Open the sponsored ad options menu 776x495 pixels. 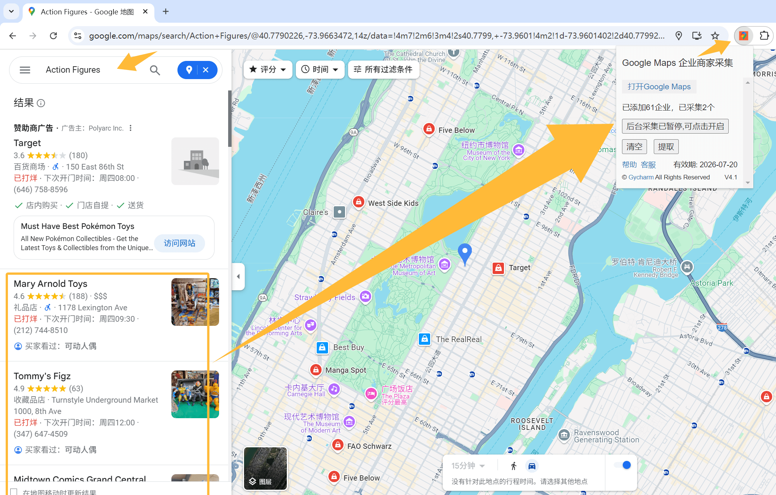point(131,128)
